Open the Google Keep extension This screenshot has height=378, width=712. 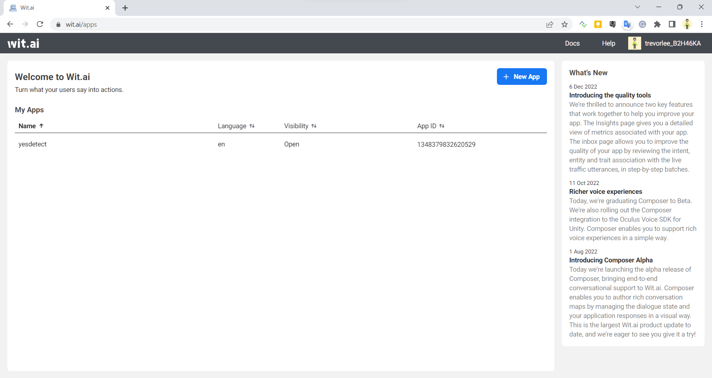[598, 24]
